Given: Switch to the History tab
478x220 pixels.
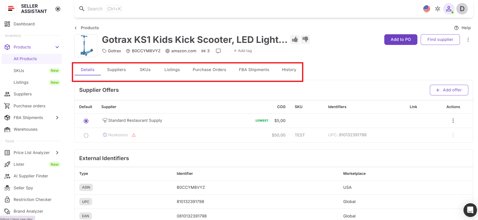Looking at the screenshot, I should coord(289,70).
